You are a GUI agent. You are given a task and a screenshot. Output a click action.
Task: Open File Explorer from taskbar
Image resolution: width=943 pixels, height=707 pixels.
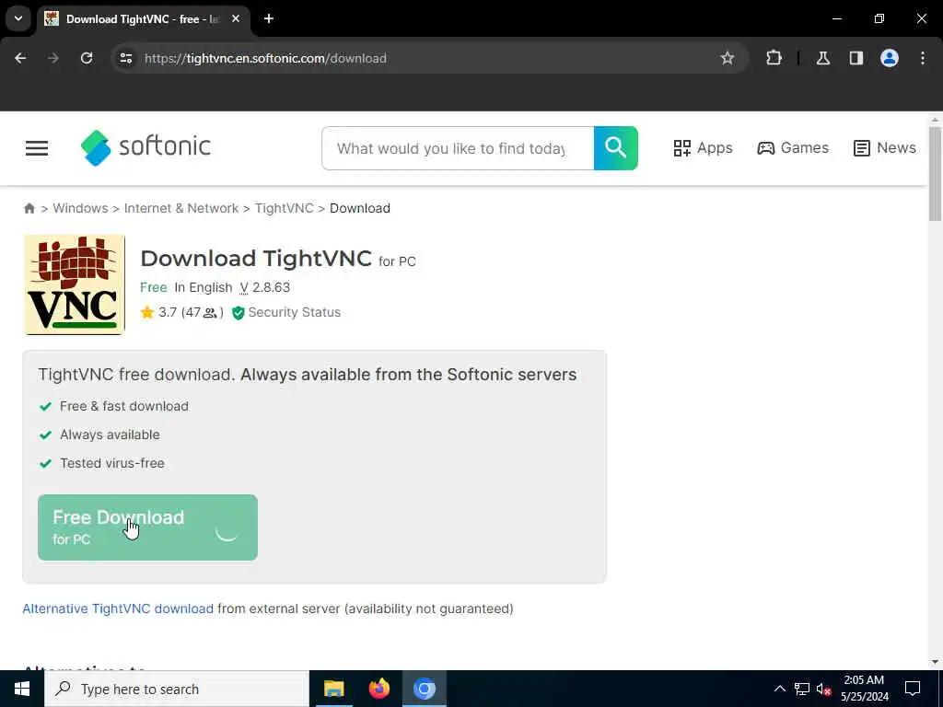pyautogui.click(x=333, y=689)
